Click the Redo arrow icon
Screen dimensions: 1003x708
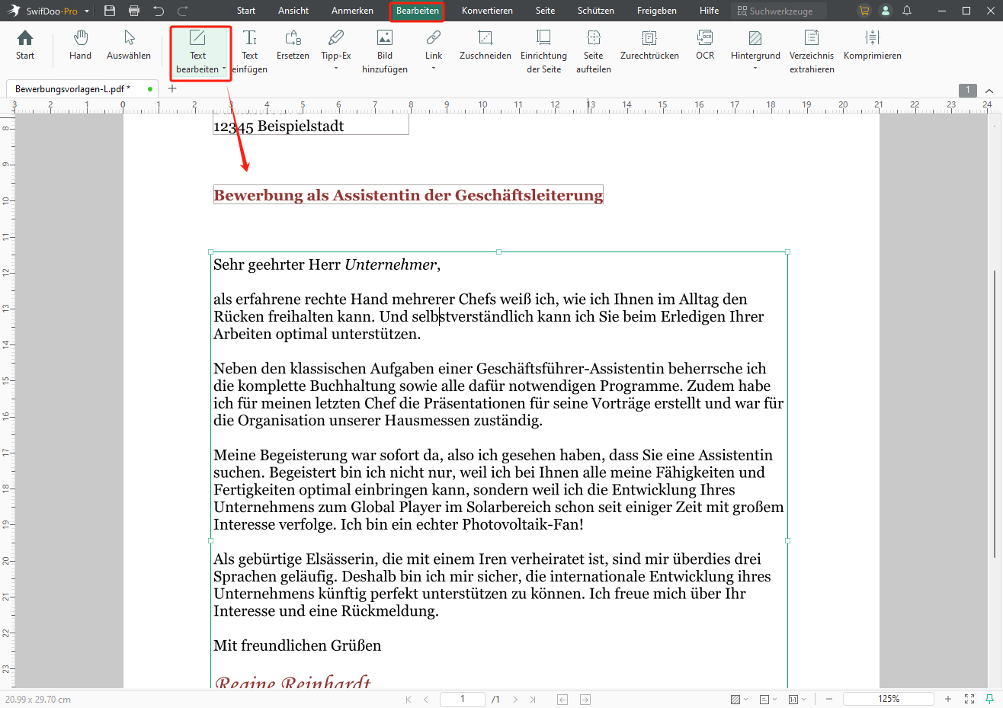pos(183,11)
